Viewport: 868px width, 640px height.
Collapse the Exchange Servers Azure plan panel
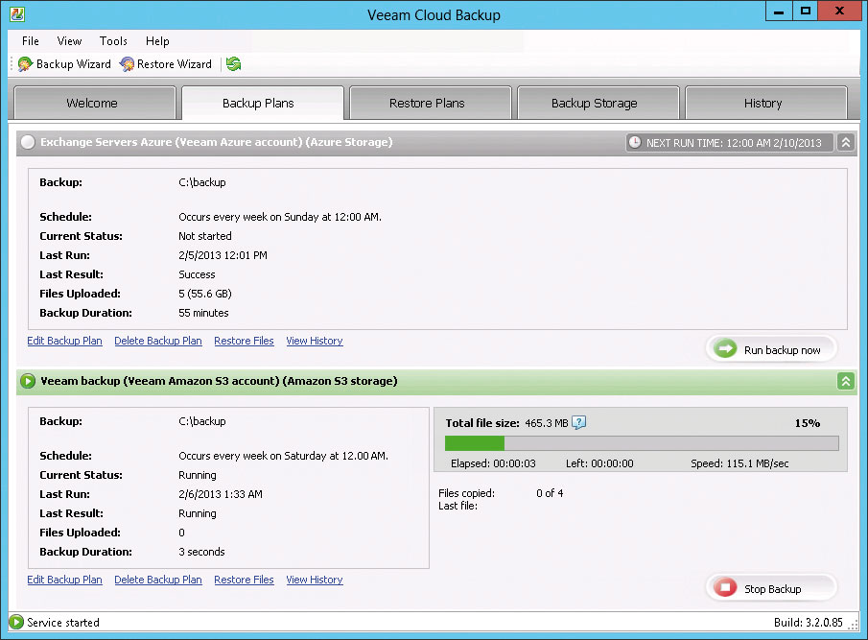click(x=845, y=141)
